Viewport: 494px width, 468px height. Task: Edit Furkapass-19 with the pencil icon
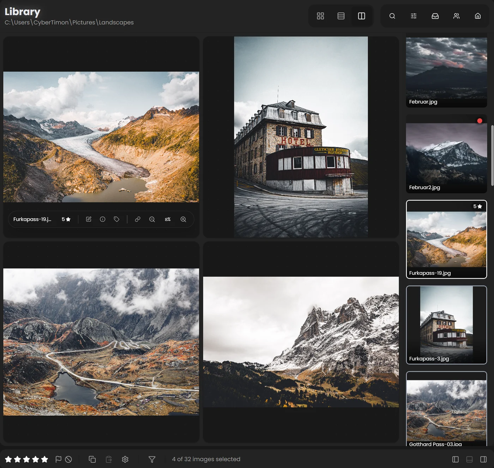click(89, 219)
